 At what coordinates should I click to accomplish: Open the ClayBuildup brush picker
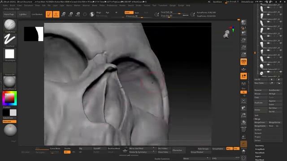(10, 25)
